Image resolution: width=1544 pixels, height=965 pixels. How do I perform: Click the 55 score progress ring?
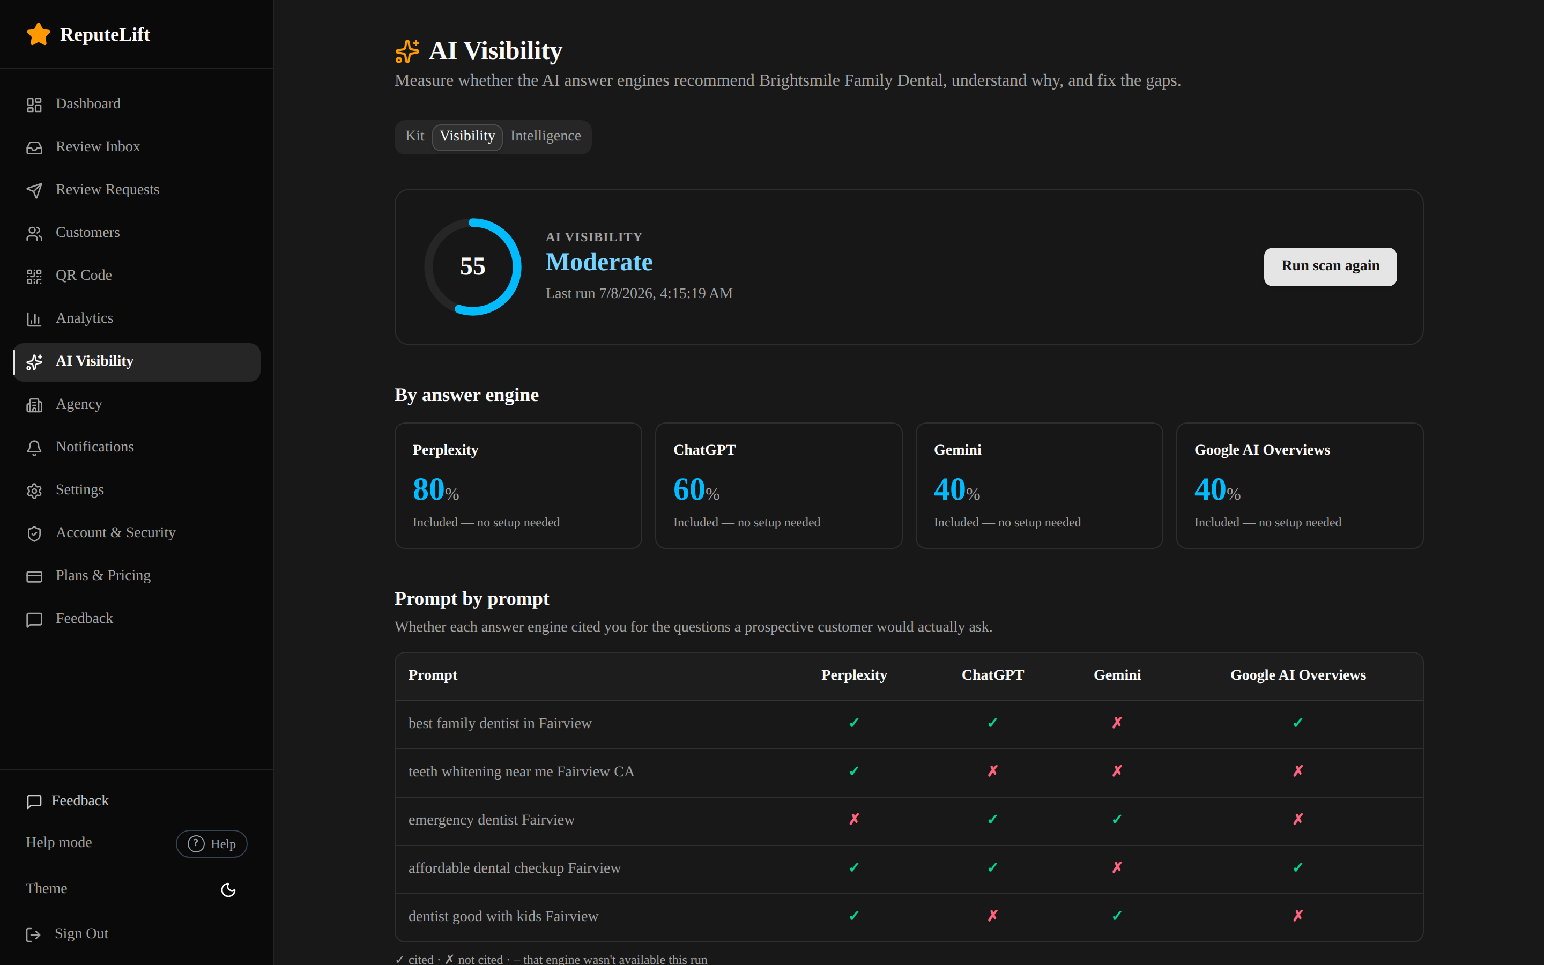click(473, 266)
